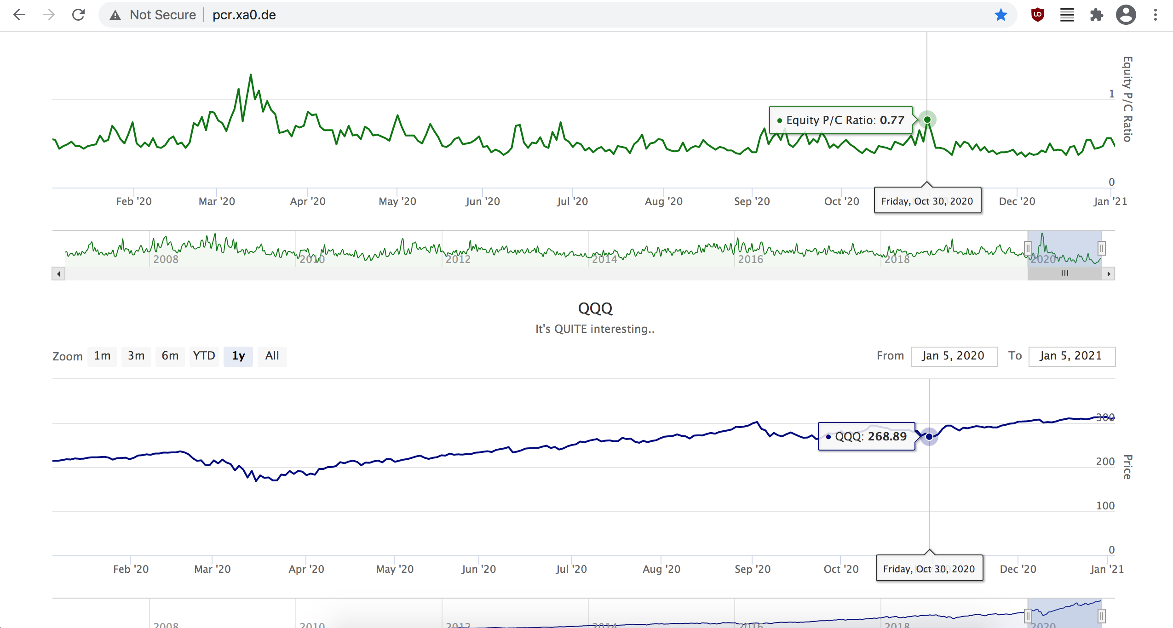The width and height of the screenshot is (1173, 628).
Task: Click the right handle of QQQ navigator
Action: pos(1102,616)
